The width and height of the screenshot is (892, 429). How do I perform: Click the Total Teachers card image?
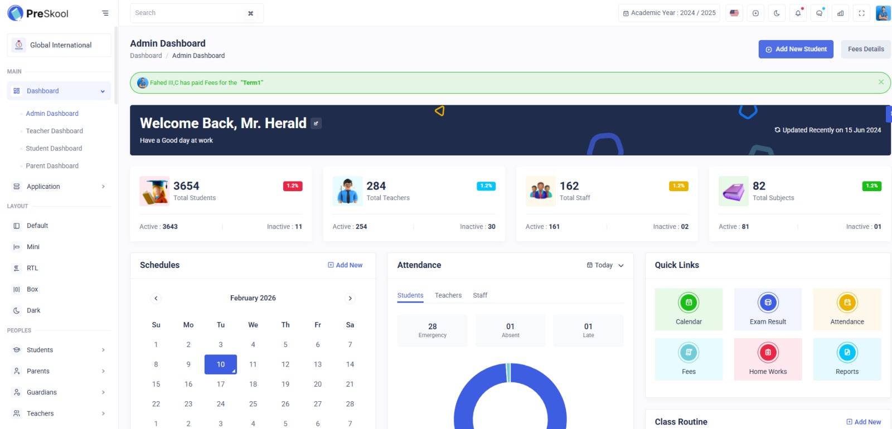tap(347, 191)
